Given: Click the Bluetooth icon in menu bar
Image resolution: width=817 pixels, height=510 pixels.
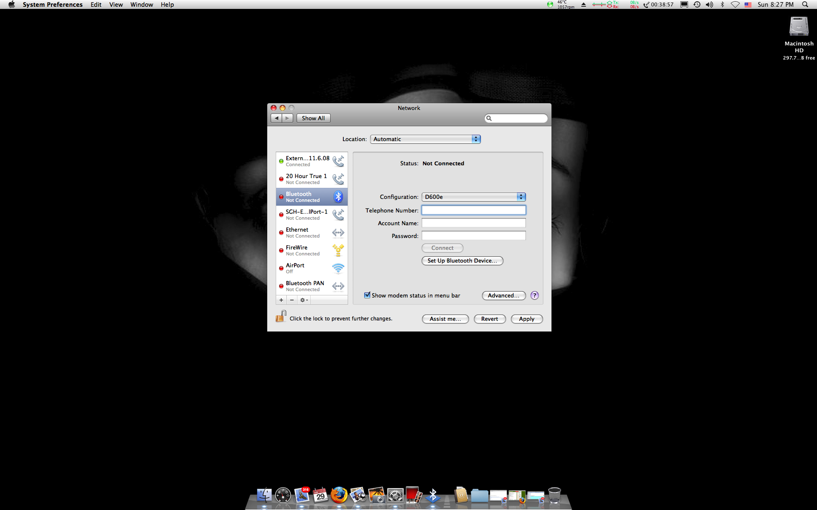Looking at the screenshot, I should (722, 5).
